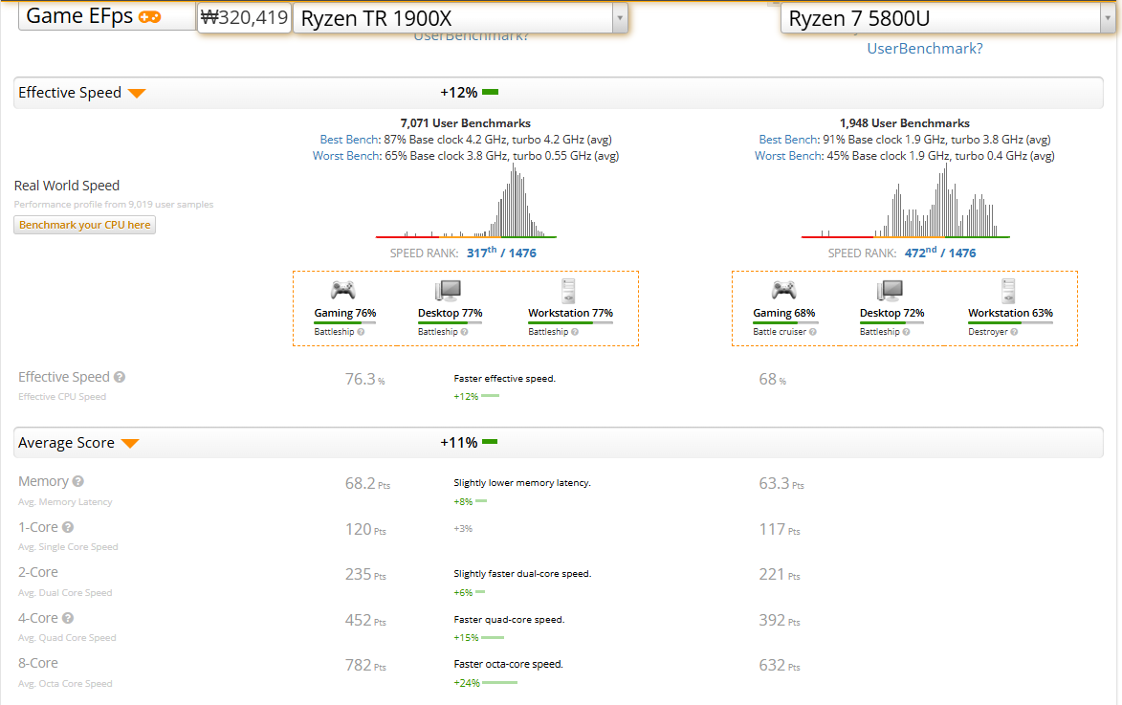Viewport: 1122px width, 705px height.
Task: Click the 63.3 Pts memory score
Action: (x=781, y=484)
